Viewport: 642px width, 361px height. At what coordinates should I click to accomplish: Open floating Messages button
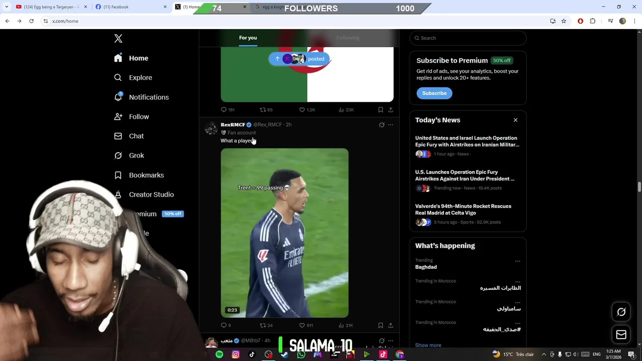tap(621, 335)
